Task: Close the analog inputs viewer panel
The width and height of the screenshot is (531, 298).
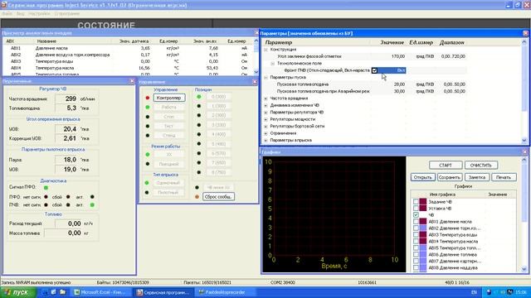Action: pyautogui.click(x=256, y=33)
